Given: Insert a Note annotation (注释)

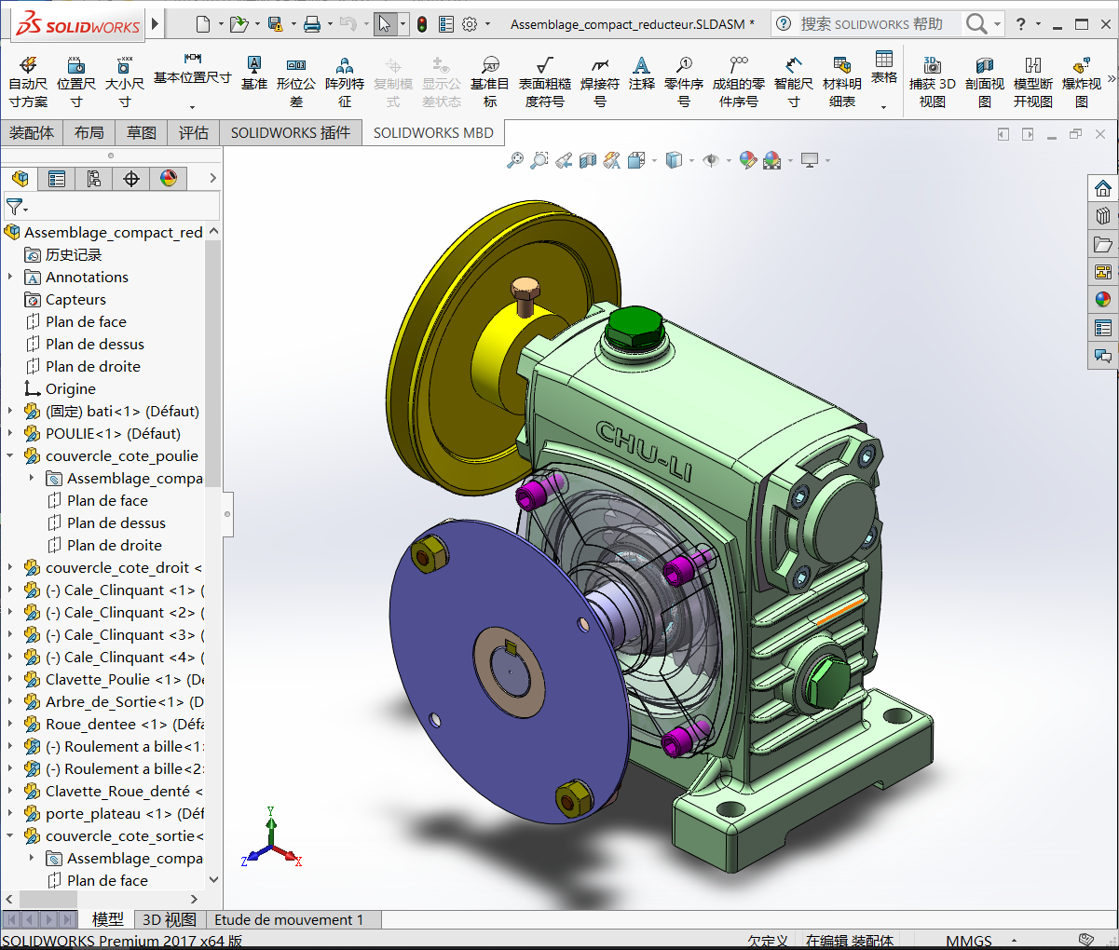Looking at the screenshot, I should tap(642, 74).
